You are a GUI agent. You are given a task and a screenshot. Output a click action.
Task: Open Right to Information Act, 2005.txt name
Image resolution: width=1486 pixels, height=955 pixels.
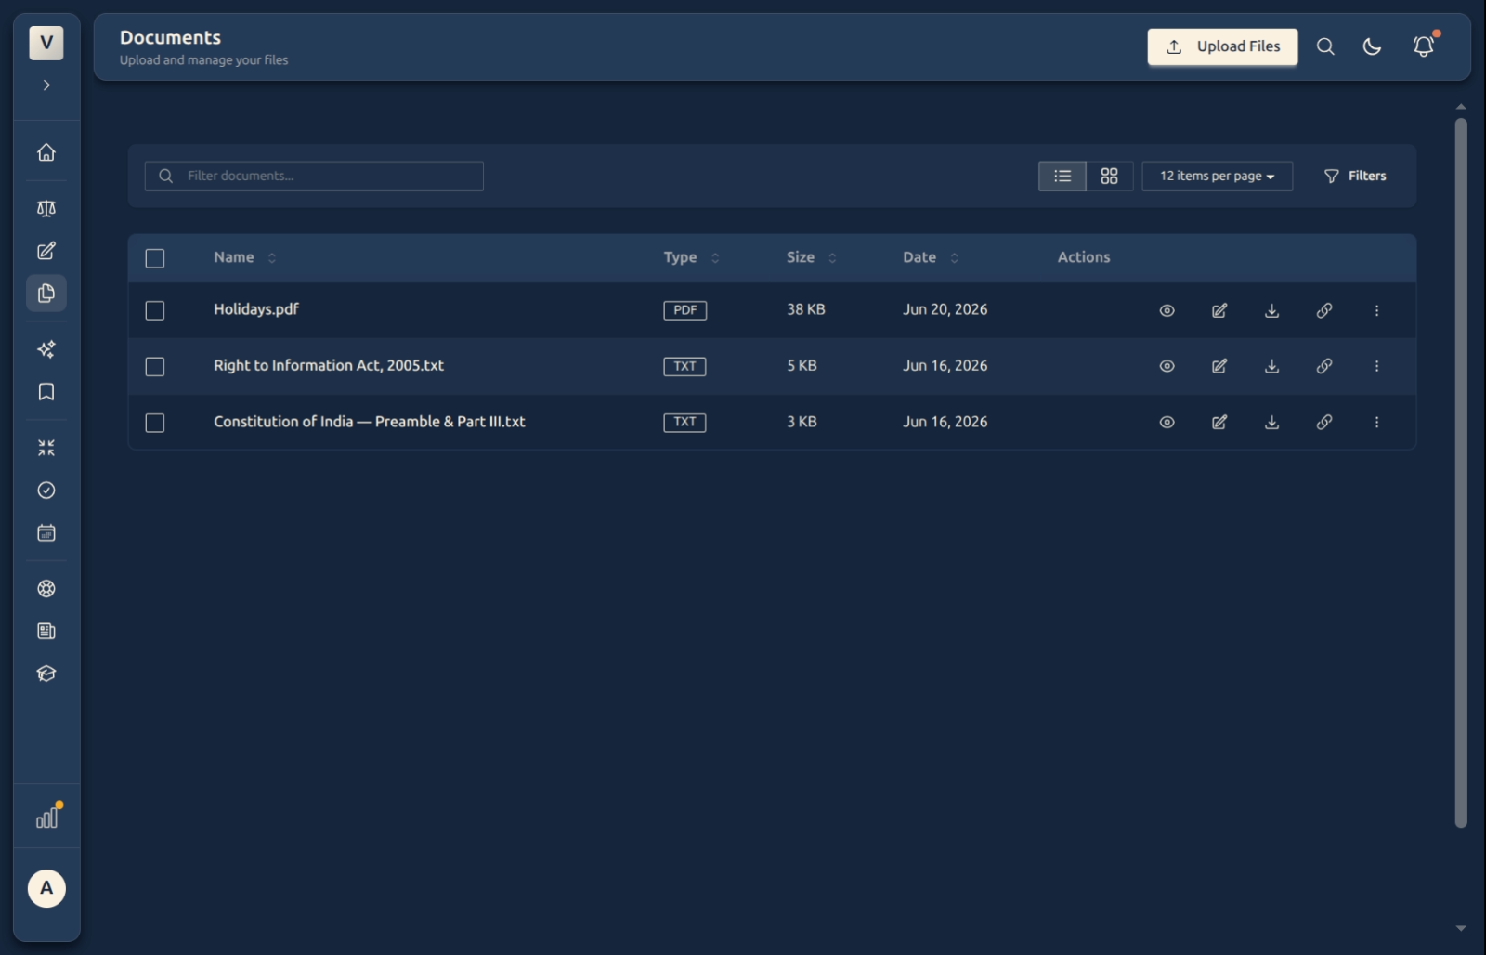tap(329, 365)
